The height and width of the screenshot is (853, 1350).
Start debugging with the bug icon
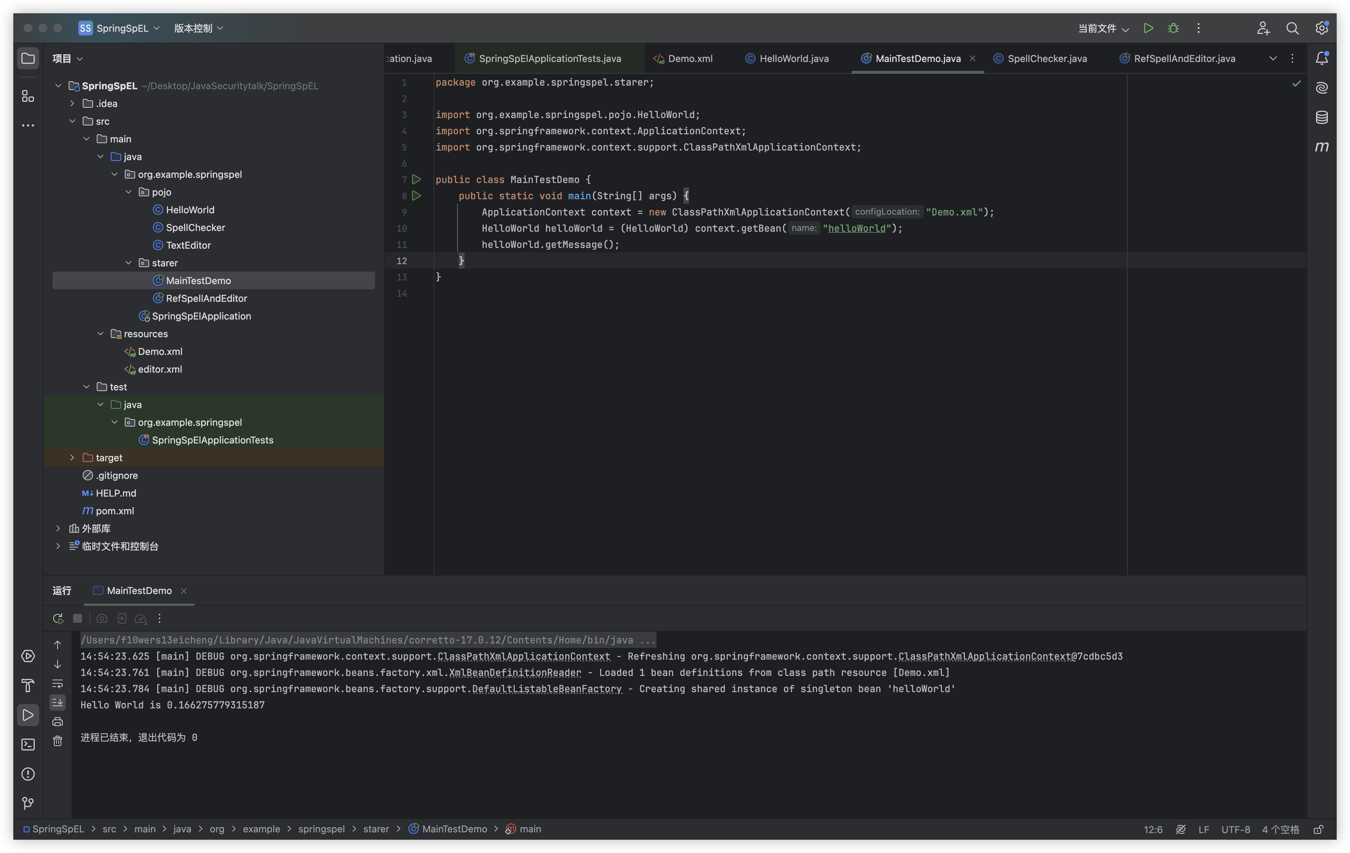click(1173, 28)
